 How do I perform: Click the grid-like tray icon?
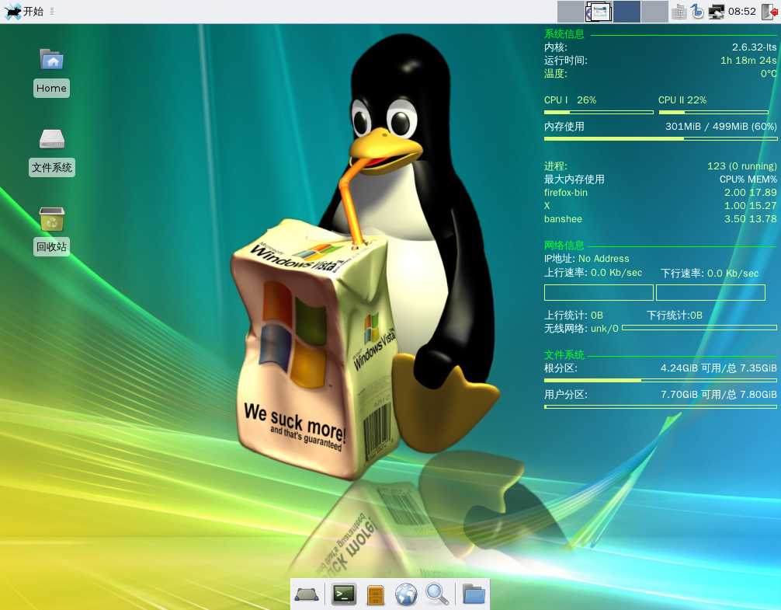coord(679,12)
